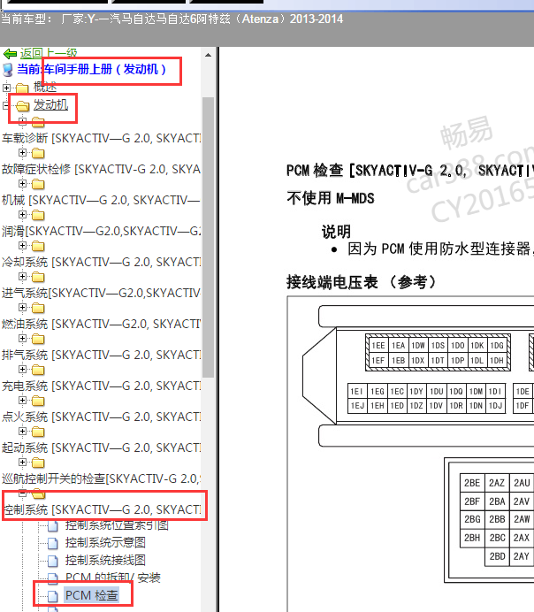Image resolution: width=534 pixels, height=612 pixels.
Task: Open the PCM 检查 document
Action: tap(92, 595)
